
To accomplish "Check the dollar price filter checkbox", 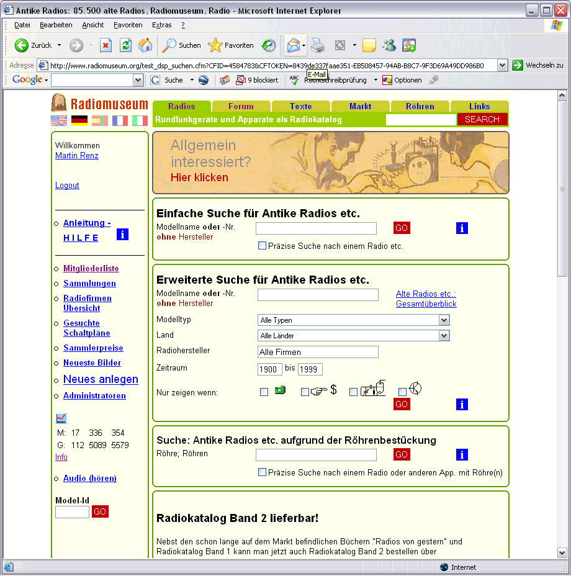I will (x=305, y=392).
